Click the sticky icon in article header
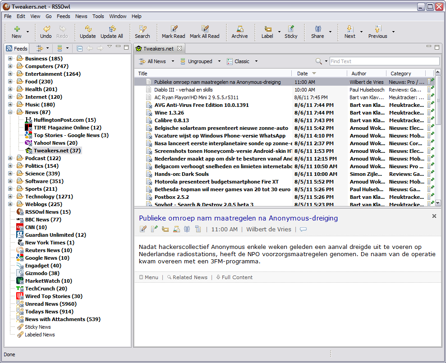Screen dimensions: 446x363 point(154,229)
